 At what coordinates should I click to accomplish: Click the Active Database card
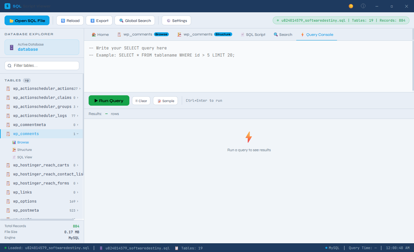click(x=42, y=47)
